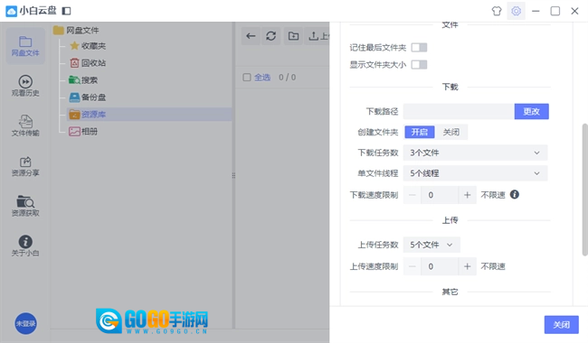Click the 下载速度限制 value field
The image size is (588, 343).
440,195
